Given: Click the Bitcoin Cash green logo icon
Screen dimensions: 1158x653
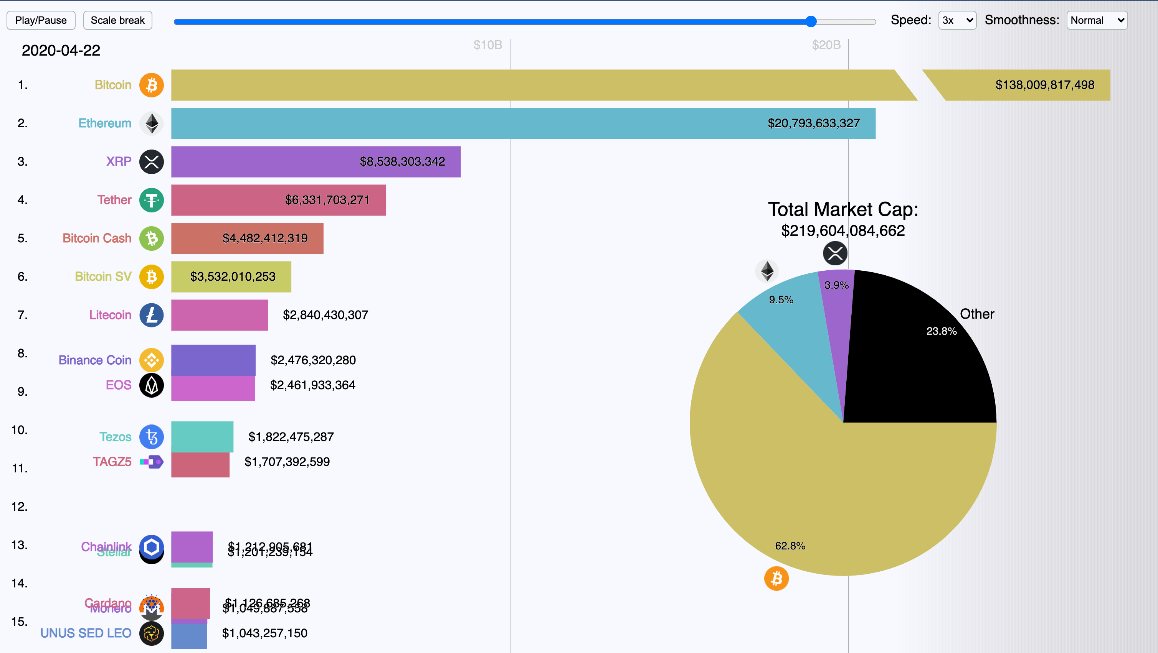Looking at the screenshot, I should pyautogui.click(x=152, y=239).
